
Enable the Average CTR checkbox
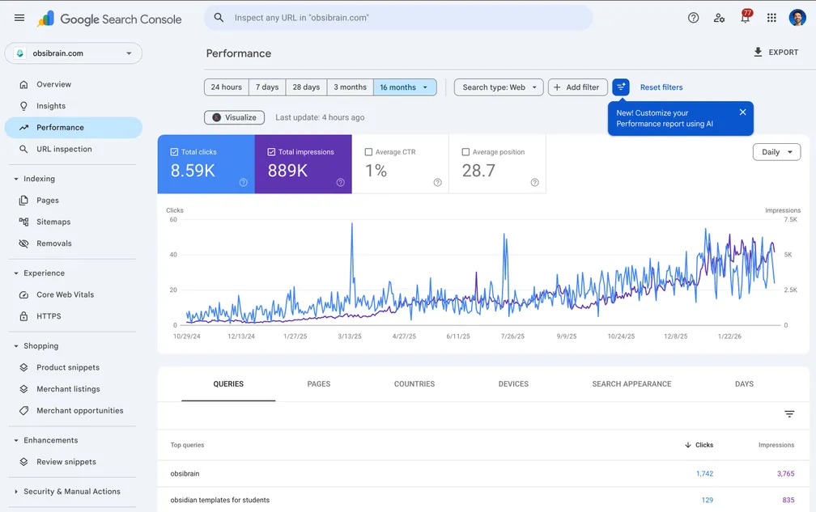click(x=369, y=152)
